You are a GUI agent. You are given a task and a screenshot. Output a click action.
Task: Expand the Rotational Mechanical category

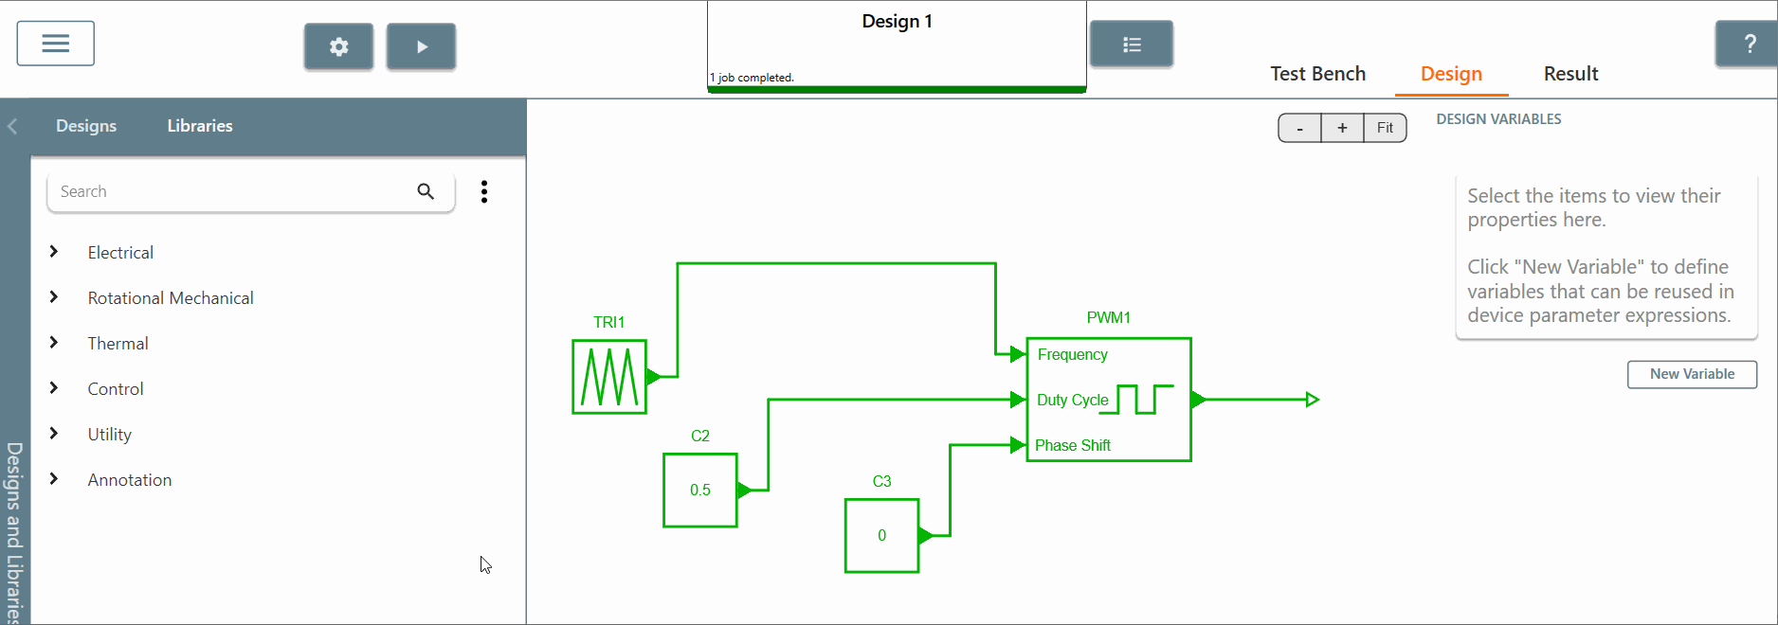coord(54,297)
